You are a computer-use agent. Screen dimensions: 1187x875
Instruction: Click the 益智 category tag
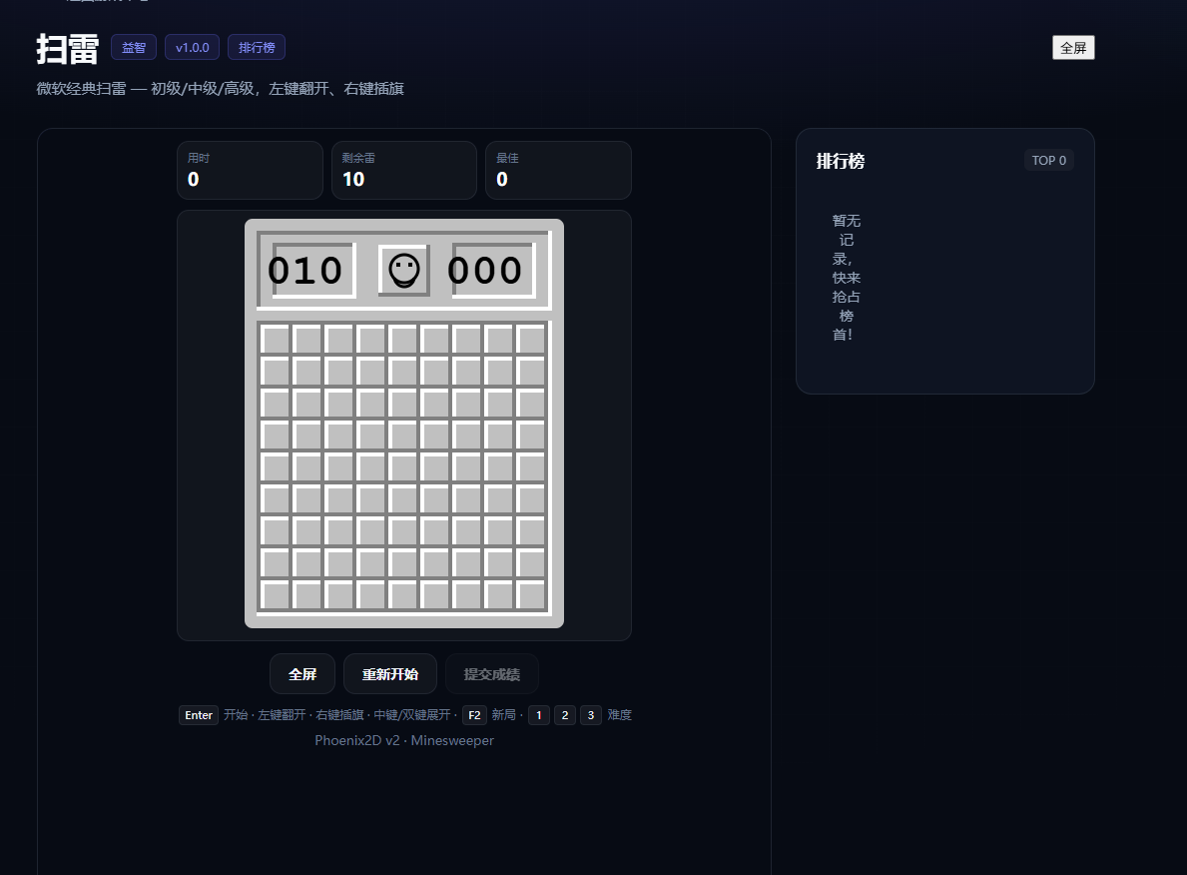point(133,47)
